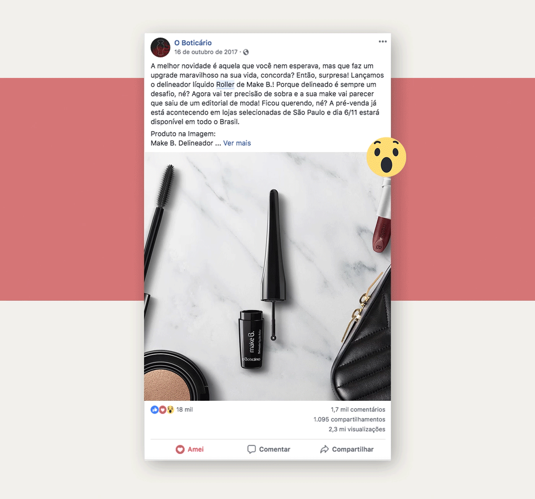Image resolution: width=535 pixels, height=499 pixels.
Task: Open the three-dot post options menu
Action: point(383,42)
